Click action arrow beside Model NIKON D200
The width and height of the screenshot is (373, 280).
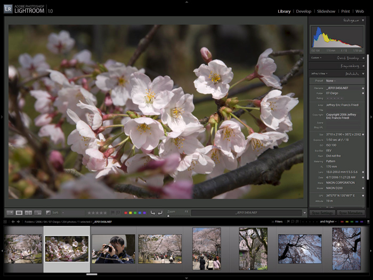click(x=363, y=188)
